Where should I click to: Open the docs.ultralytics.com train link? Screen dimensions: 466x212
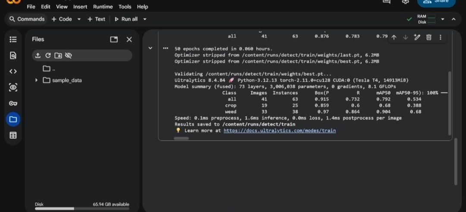280,131
